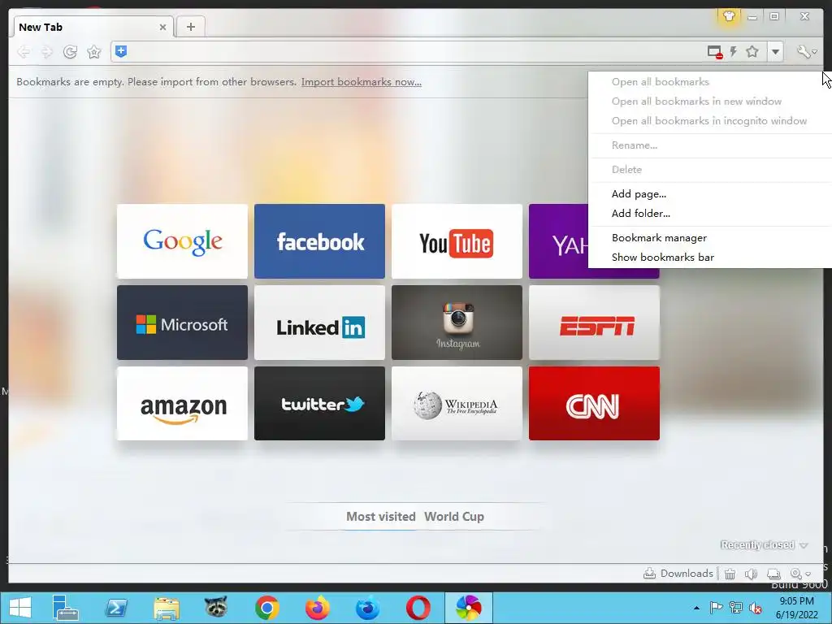Click the back navigation arrow
The height and width of the screenshot is (624, 832).
pos(24,51)
